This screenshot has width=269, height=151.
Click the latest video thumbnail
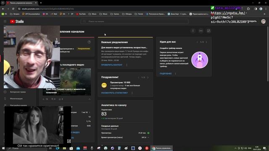76,82
